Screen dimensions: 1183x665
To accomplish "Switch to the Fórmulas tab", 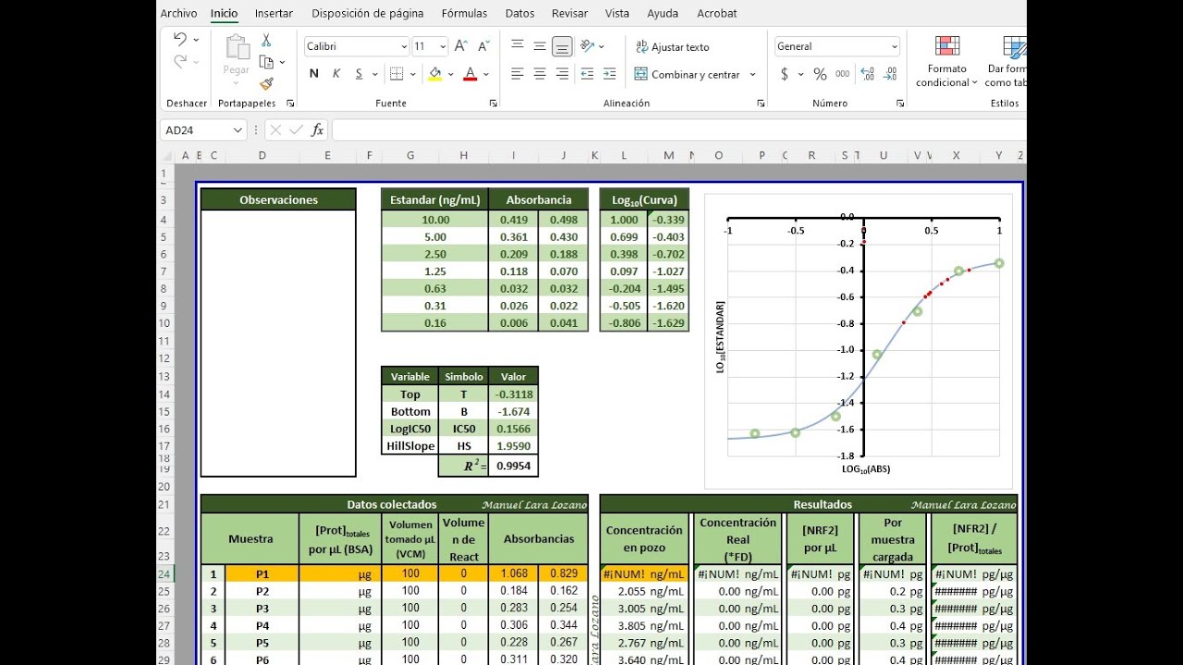I will point(464,14).
